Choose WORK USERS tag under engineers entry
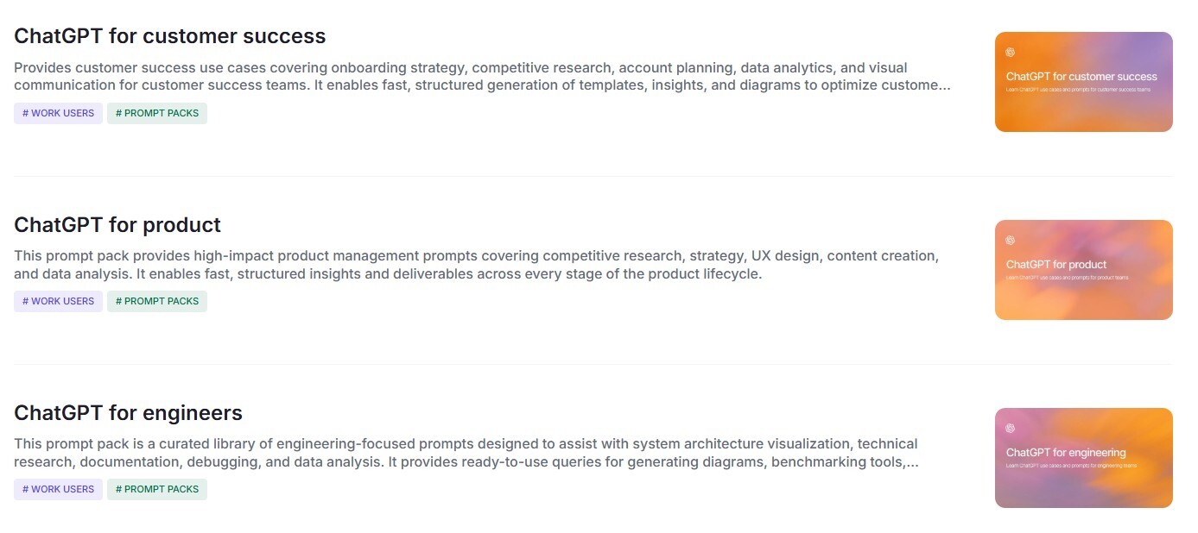Viewport: 1198px width, 533px height. pos(58,489)
